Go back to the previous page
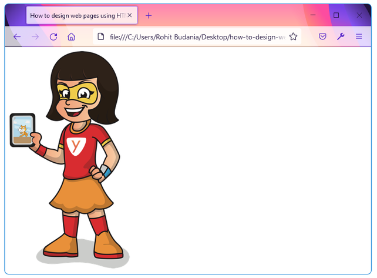 (x=17, y=37)
